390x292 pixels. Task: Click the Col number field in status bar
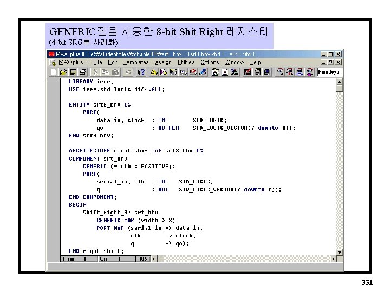click(x=116, y=259)
